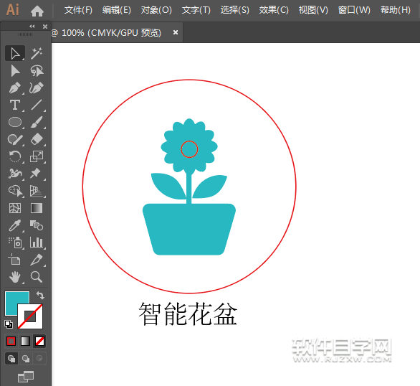This screenshot has height=386, width=420.
Task: Select the Shaper tool
Action: pos(15,139)
